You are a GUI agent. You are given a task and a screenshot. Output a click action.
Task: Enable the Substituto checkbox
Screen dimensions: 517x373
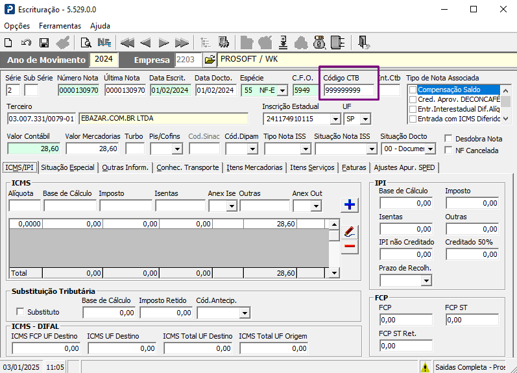21,311
